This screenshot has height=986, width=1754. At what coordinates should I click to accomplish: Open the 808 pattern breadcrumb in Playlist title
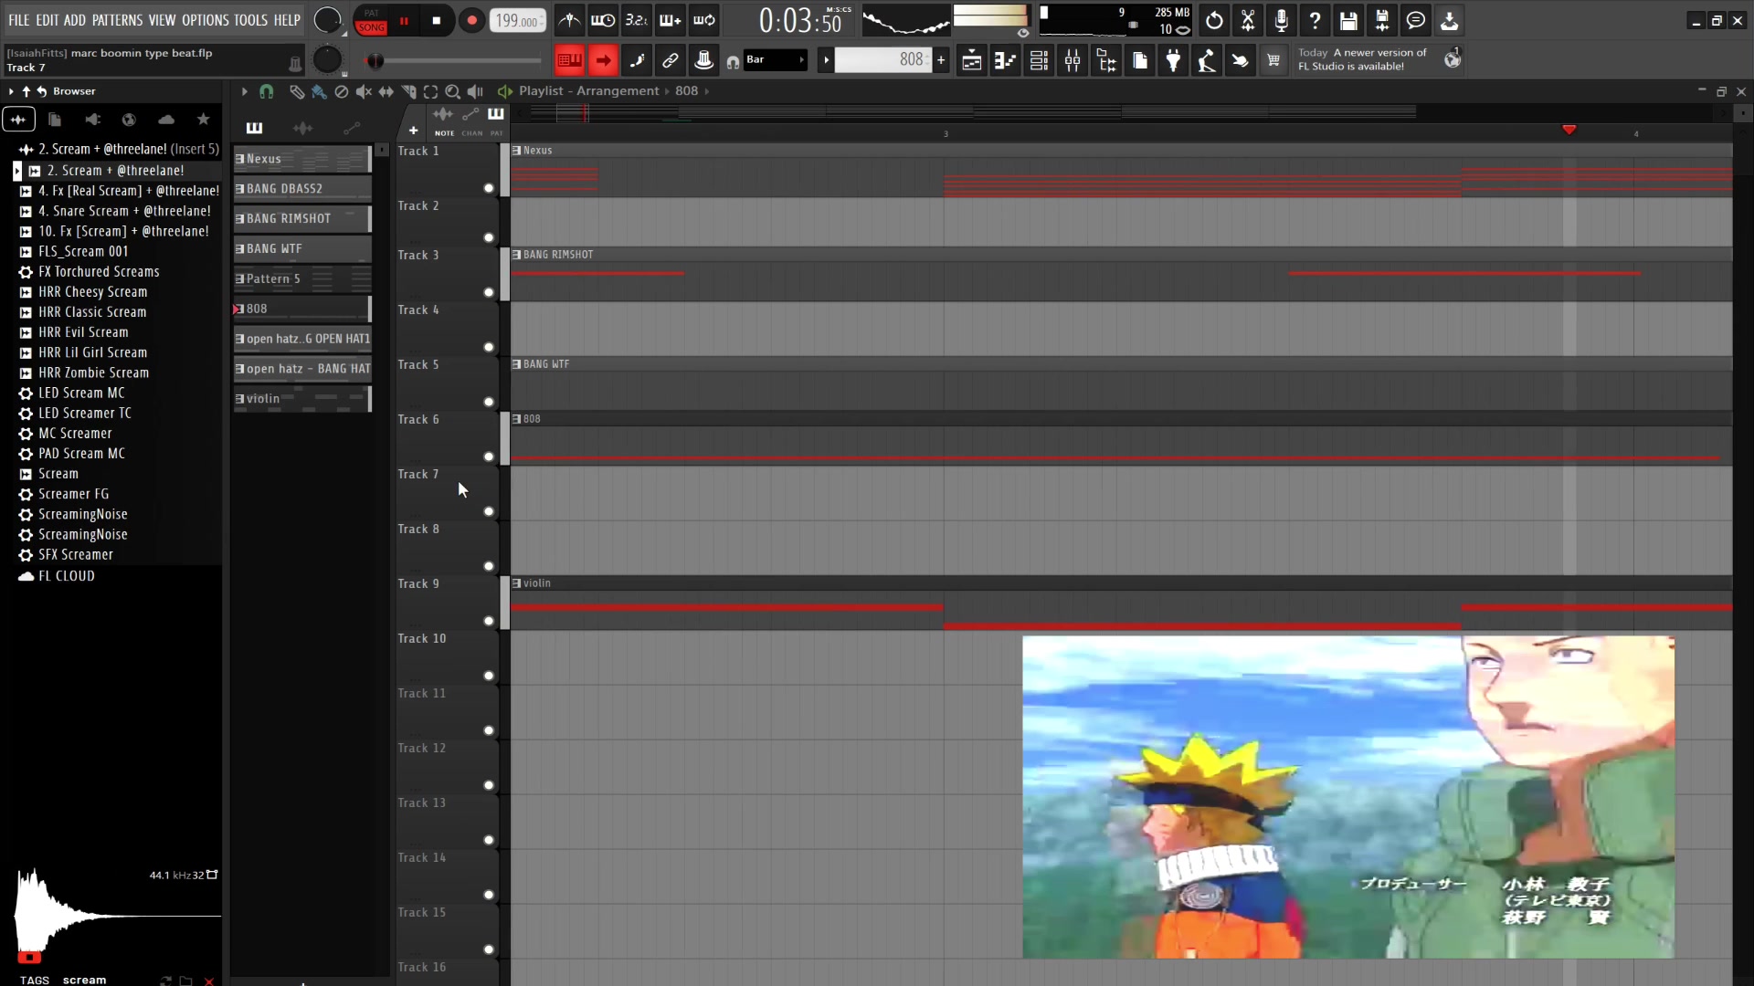686,91
